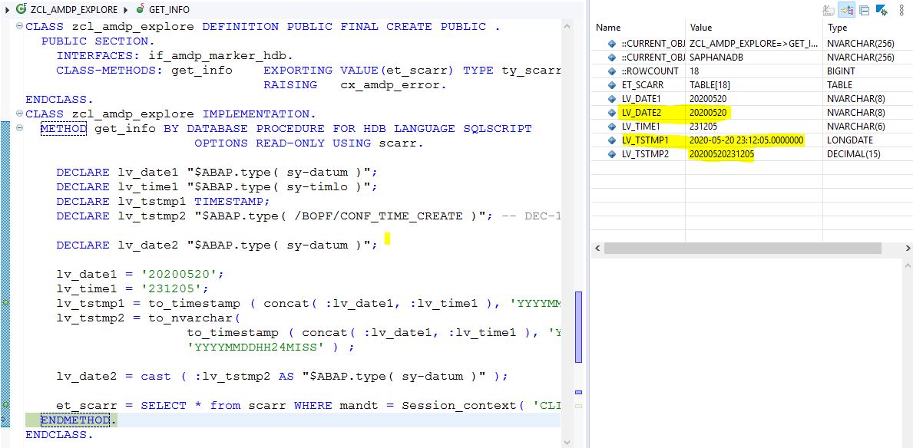Click the Collapse All icon in Variables view
Image resolution: width=913 pixels, height=448 pixels.
865,10
